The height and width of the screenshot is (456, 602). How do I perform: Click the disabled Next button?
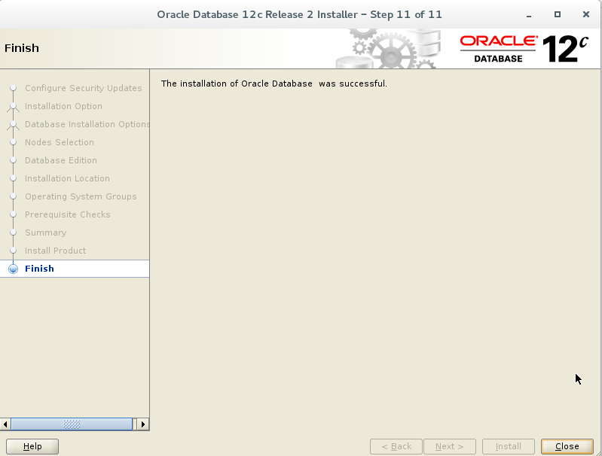coord(450,446)
